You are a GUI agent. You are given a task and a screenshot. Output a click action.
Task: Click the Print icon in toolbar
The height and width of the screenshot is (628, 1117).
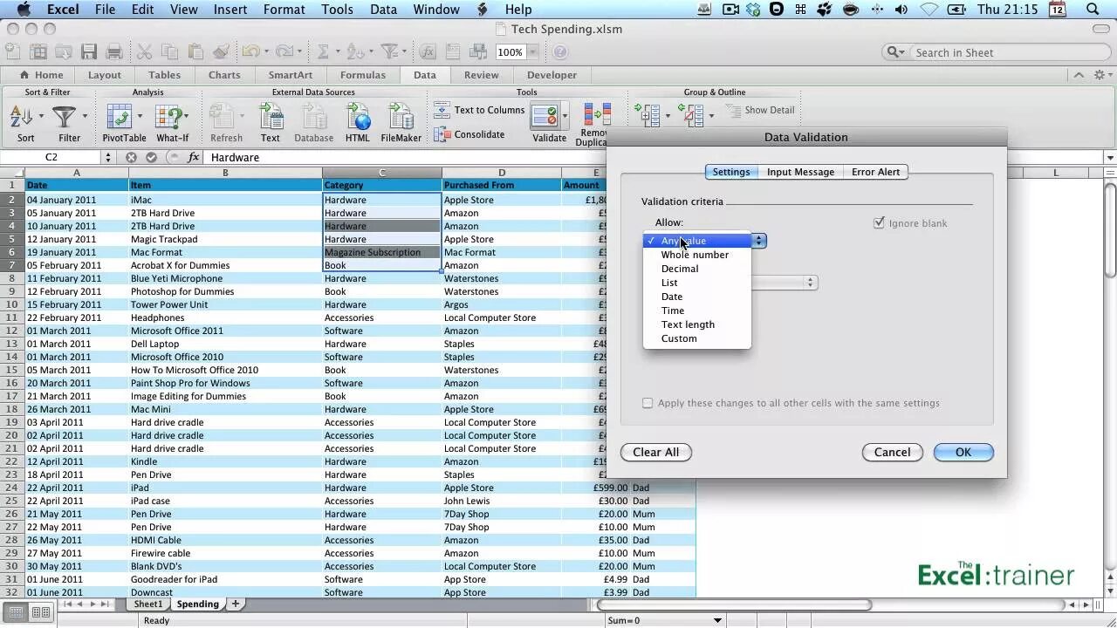click(x=113, y=52)
